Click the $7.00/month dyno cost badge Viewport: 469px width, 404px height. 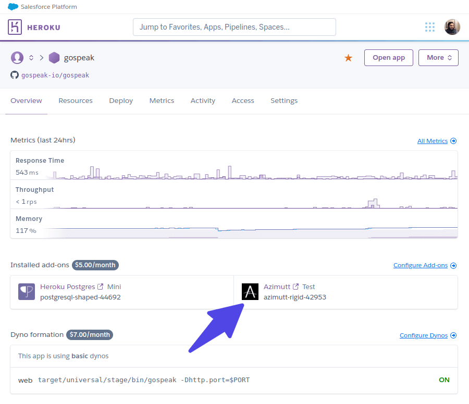click(x=89, y=334)
